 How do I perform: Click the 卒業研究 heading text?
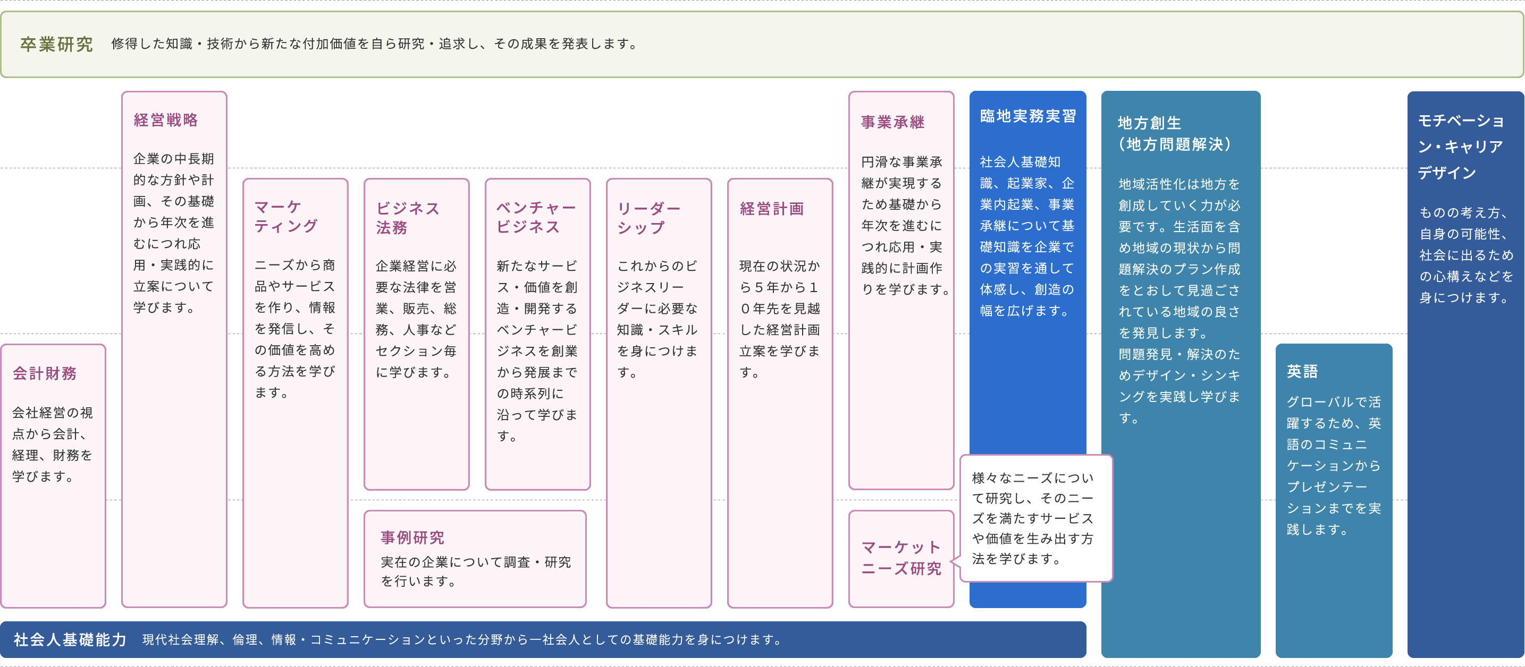click(x=56, y=45)
